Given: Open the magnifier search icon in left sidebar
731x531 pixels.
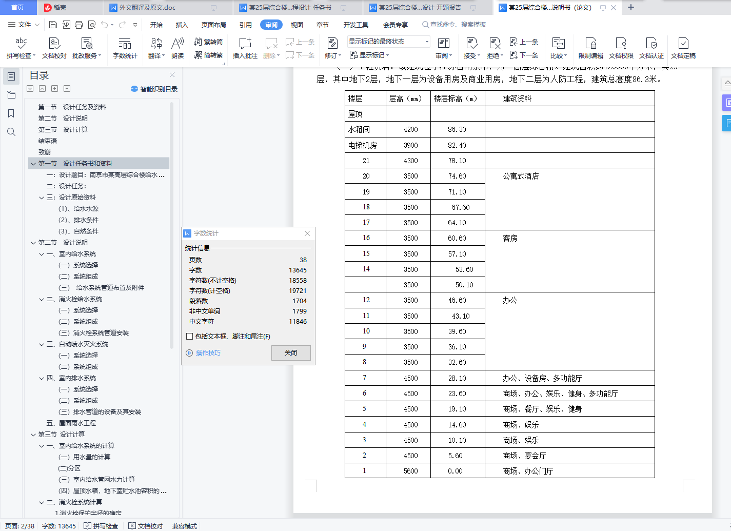Looking at the screenshot, I should coord(11,132).
